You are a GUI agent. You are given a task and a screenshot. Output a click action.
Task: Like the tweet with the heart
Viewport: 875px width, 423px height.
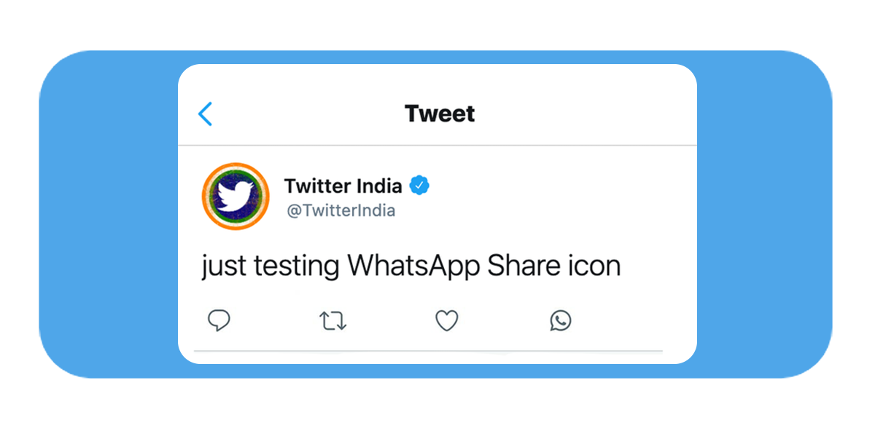[447, 321]
